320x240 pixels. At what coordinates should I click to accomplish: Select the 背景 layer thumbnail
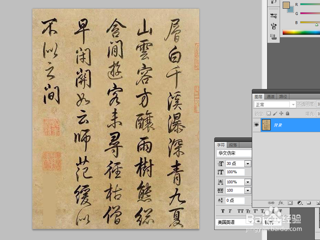266,125
